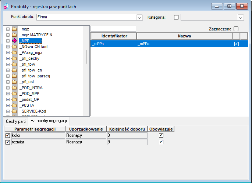Screen dimensions: 252x183
Task: Select the _PUSTA tree item
Action: (27, 105)
